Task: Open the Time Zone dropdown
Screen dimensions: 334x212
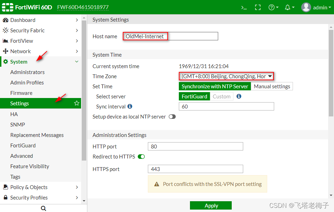Action: [x=226, y=76]
